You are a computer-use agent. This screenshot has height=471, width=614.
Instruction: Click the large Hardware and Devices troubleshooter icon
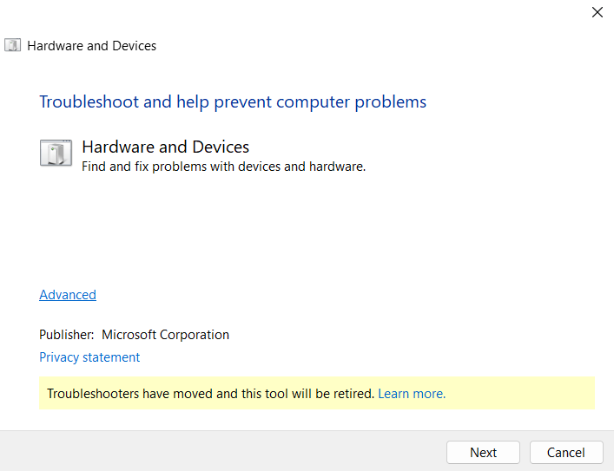tap(56, 153)
